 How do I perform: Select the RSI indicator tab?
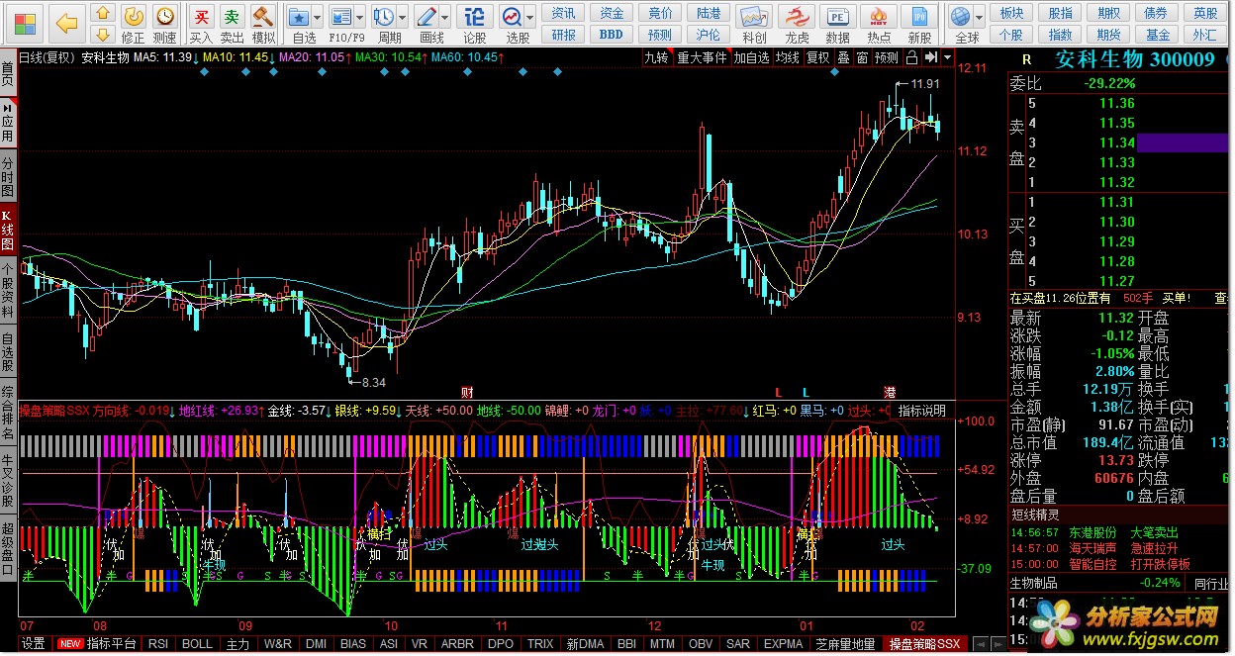158,643
